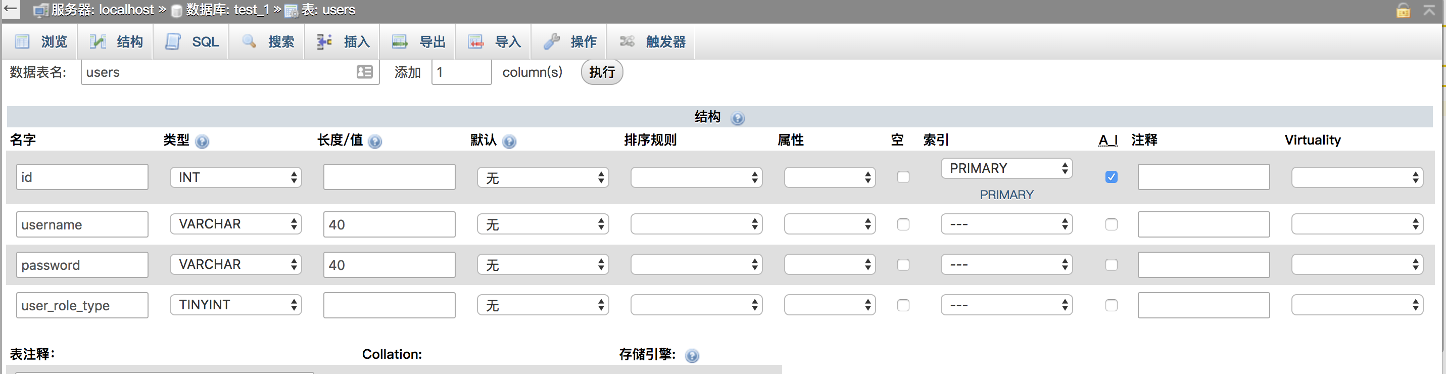The width and height of the screenshot is (1446, 374).
Task: Click the help icon beside 长度/值 column
Action: click(375, 141)
